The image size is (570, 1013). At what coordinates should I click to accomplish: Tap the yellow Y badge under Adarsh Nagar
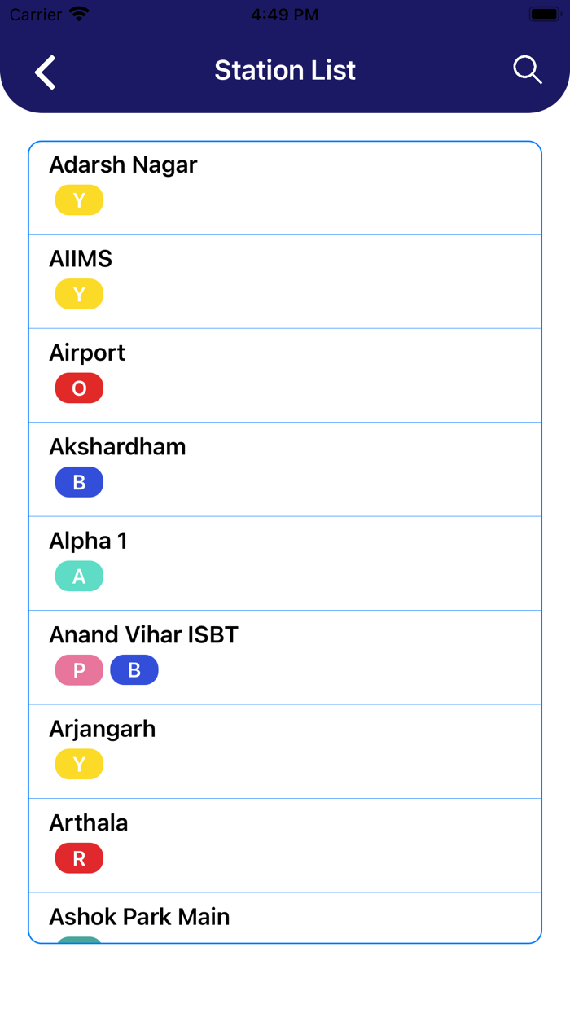[x=79, y=200]
